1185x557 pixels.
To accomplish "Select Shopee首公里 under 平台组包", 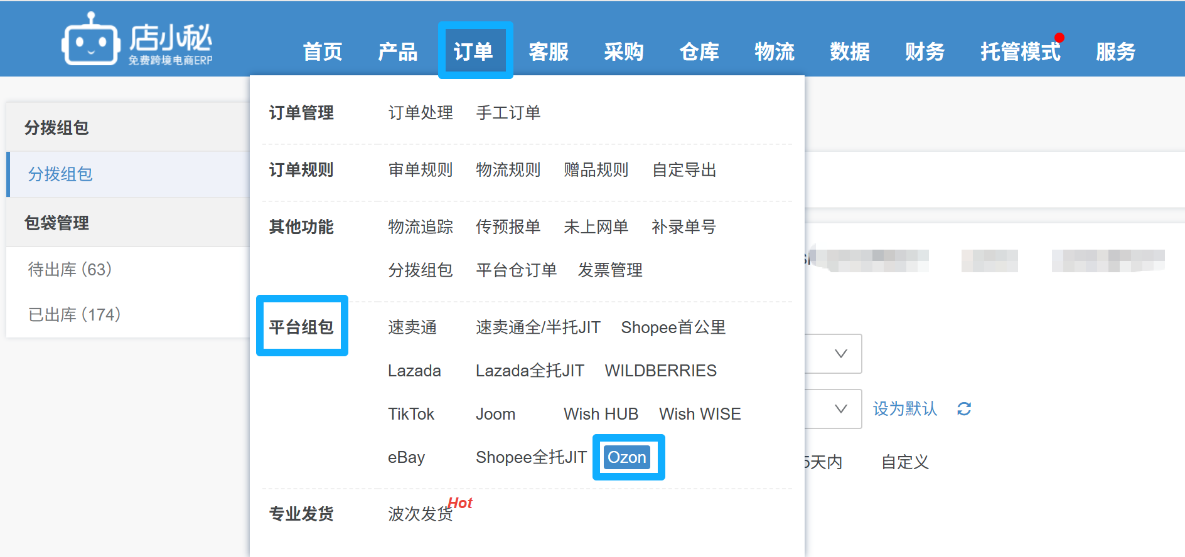I will point(673,327).
